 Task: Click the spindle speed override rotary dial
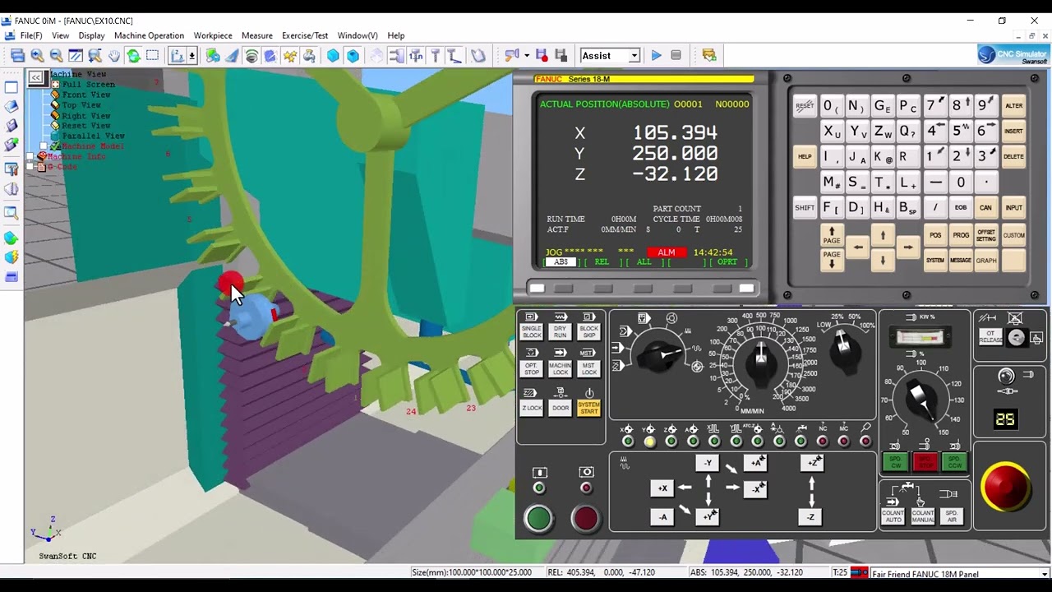point(921,398)
